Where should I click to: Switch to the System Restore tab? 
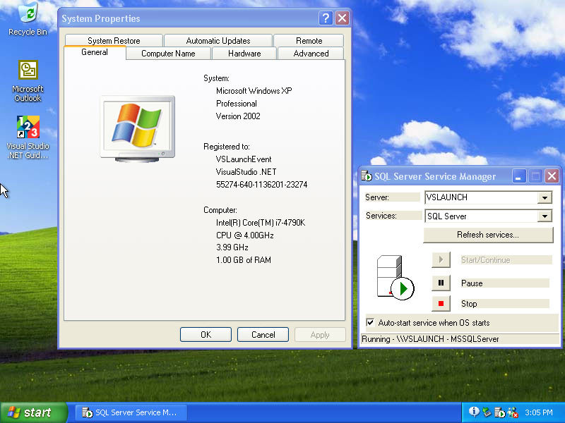click(114, 41)
